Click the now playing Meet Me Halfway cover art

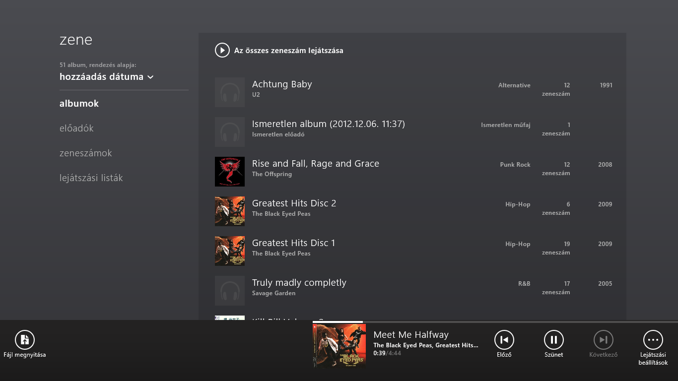[x=339, y=346]
